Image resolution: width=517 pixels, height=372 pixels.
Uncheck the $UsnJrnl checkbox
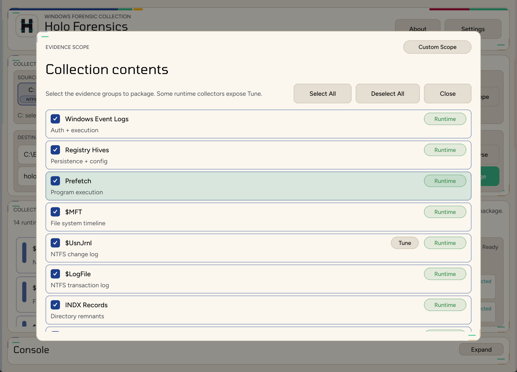pyautogui.click(x=55, y=243)
